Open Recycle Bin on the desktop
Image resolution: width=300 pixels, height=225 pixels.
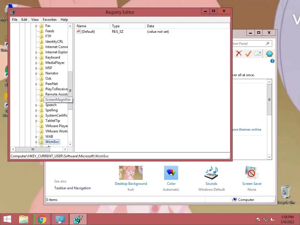286,195
